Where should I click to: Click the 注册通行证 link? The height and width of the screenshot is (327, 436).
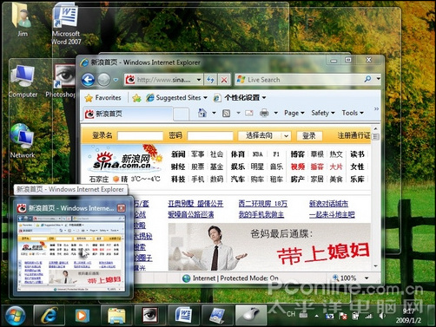pyautogui.click(x=353, y=135)
